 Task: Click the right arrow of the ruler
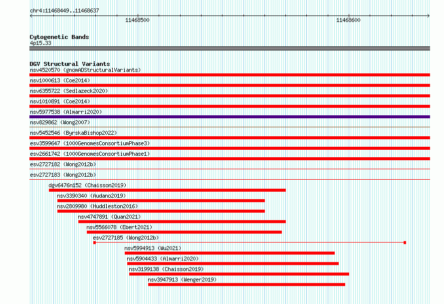point(429,16)
